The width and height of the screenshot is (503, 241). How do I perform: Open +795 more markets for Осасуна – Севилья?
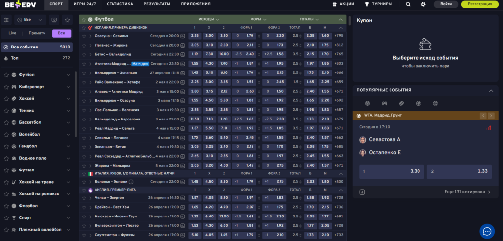[339, 36]
